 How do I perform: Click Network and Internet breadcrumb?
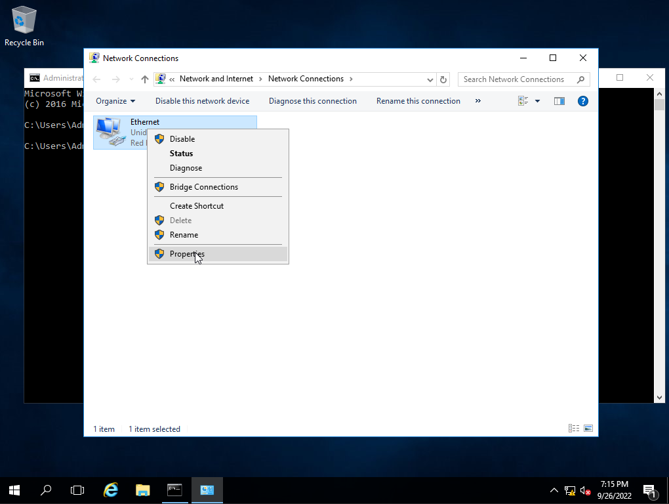pos(216,79)
